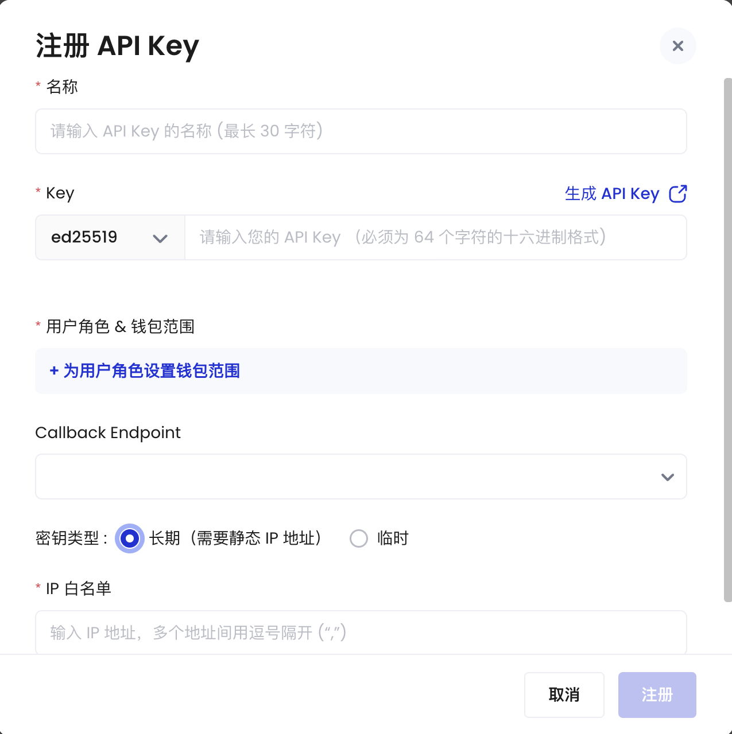732x734 pixels.
Task: Open the key type selector showing ed25519
Action: pos(109,237)
